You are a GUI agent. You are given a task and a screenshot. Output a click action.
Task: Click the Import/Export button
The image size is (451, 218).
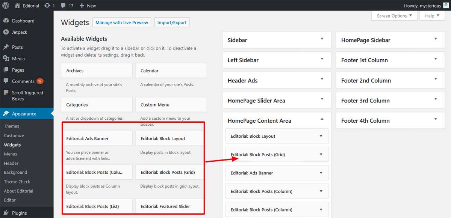[x=172, y=23]
